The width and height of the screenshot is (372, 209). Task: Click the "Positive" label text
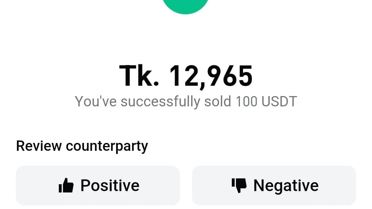[110, 186]
